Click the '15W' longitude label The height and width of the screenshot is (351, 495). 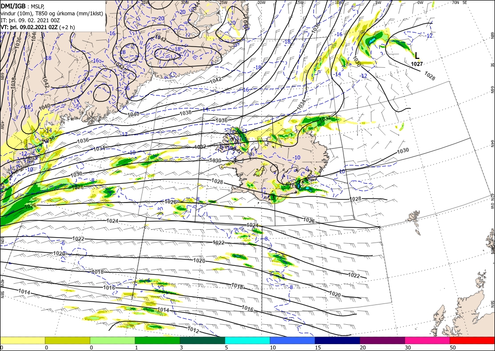pyautogui.click(x=299, y=2)
